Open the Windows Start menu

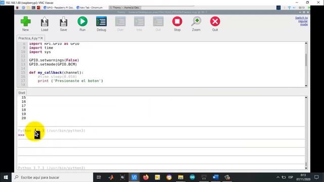coord(6,177)
